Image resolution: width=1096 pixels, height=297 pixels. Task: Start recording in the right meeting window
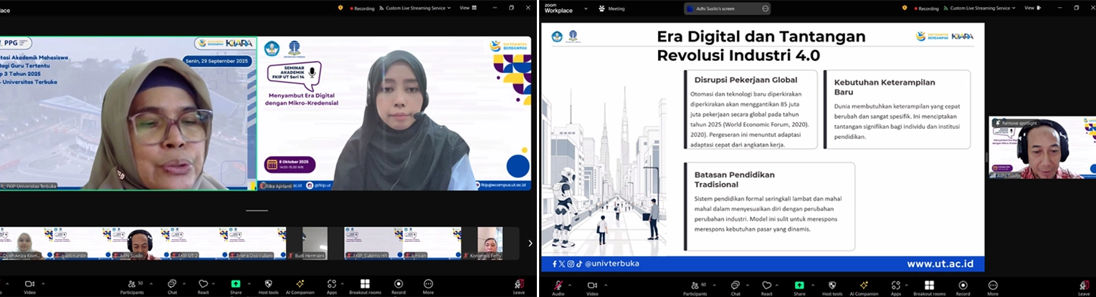(963, 286)
